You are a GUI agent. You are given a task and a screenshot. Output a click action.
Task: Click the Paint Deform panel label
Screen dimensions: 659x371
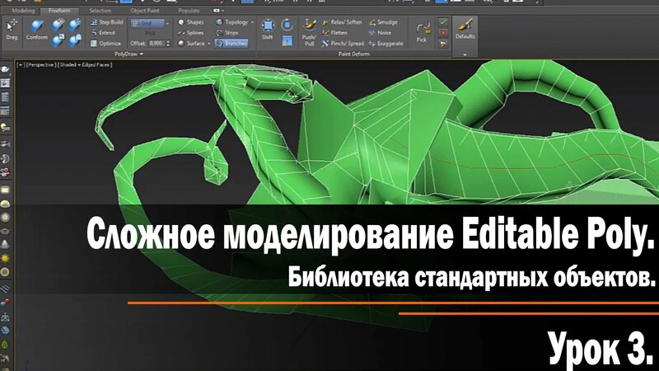click(354, 54)
